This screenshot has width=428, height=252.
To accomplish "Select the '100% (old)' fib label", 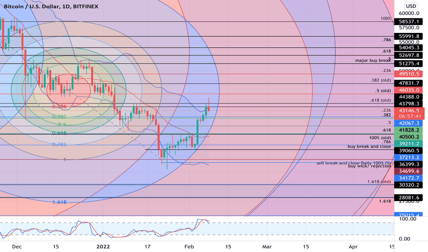I will tap(380, 138).
